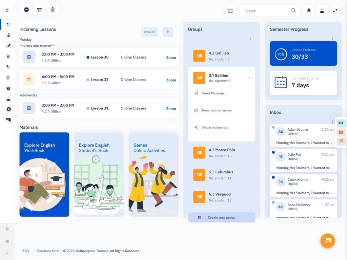This screenshot has height=260, width=347.
Task: Open the task board icon in top toolbar
Action: click(39, 10)
